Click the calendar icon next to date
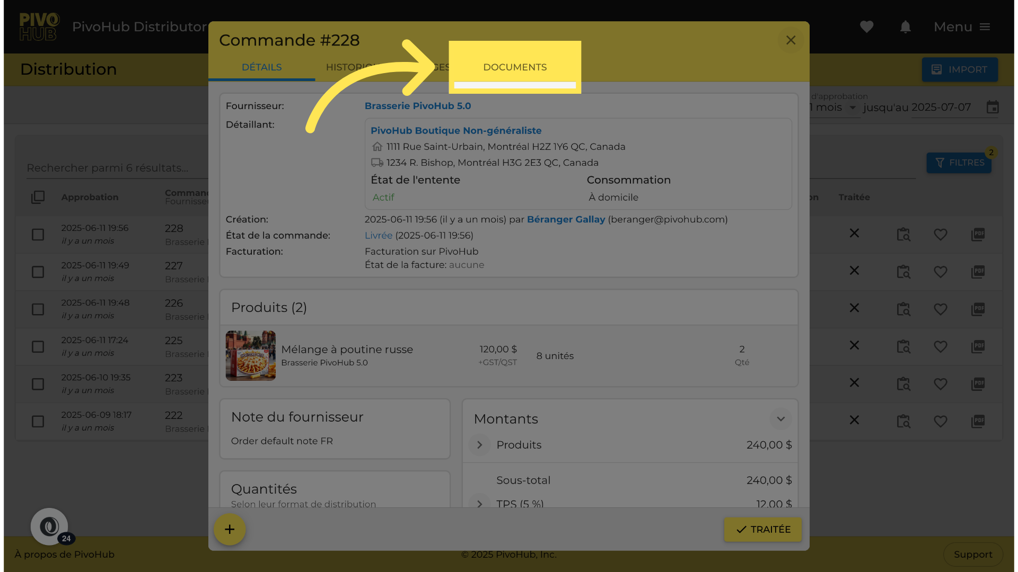Viewport: 1018px width, 572px height. pyautogui.click(x=993, y=108)
